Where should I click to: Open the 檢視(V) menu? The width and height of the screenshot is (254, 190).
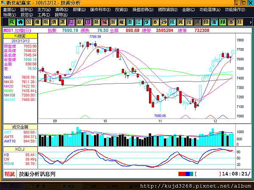(x=10, y=15)
